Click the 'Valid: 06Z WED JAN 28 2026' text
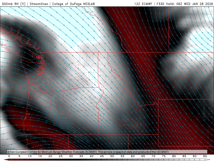This screenshot has height=161, width=214. tap(189, 4)
